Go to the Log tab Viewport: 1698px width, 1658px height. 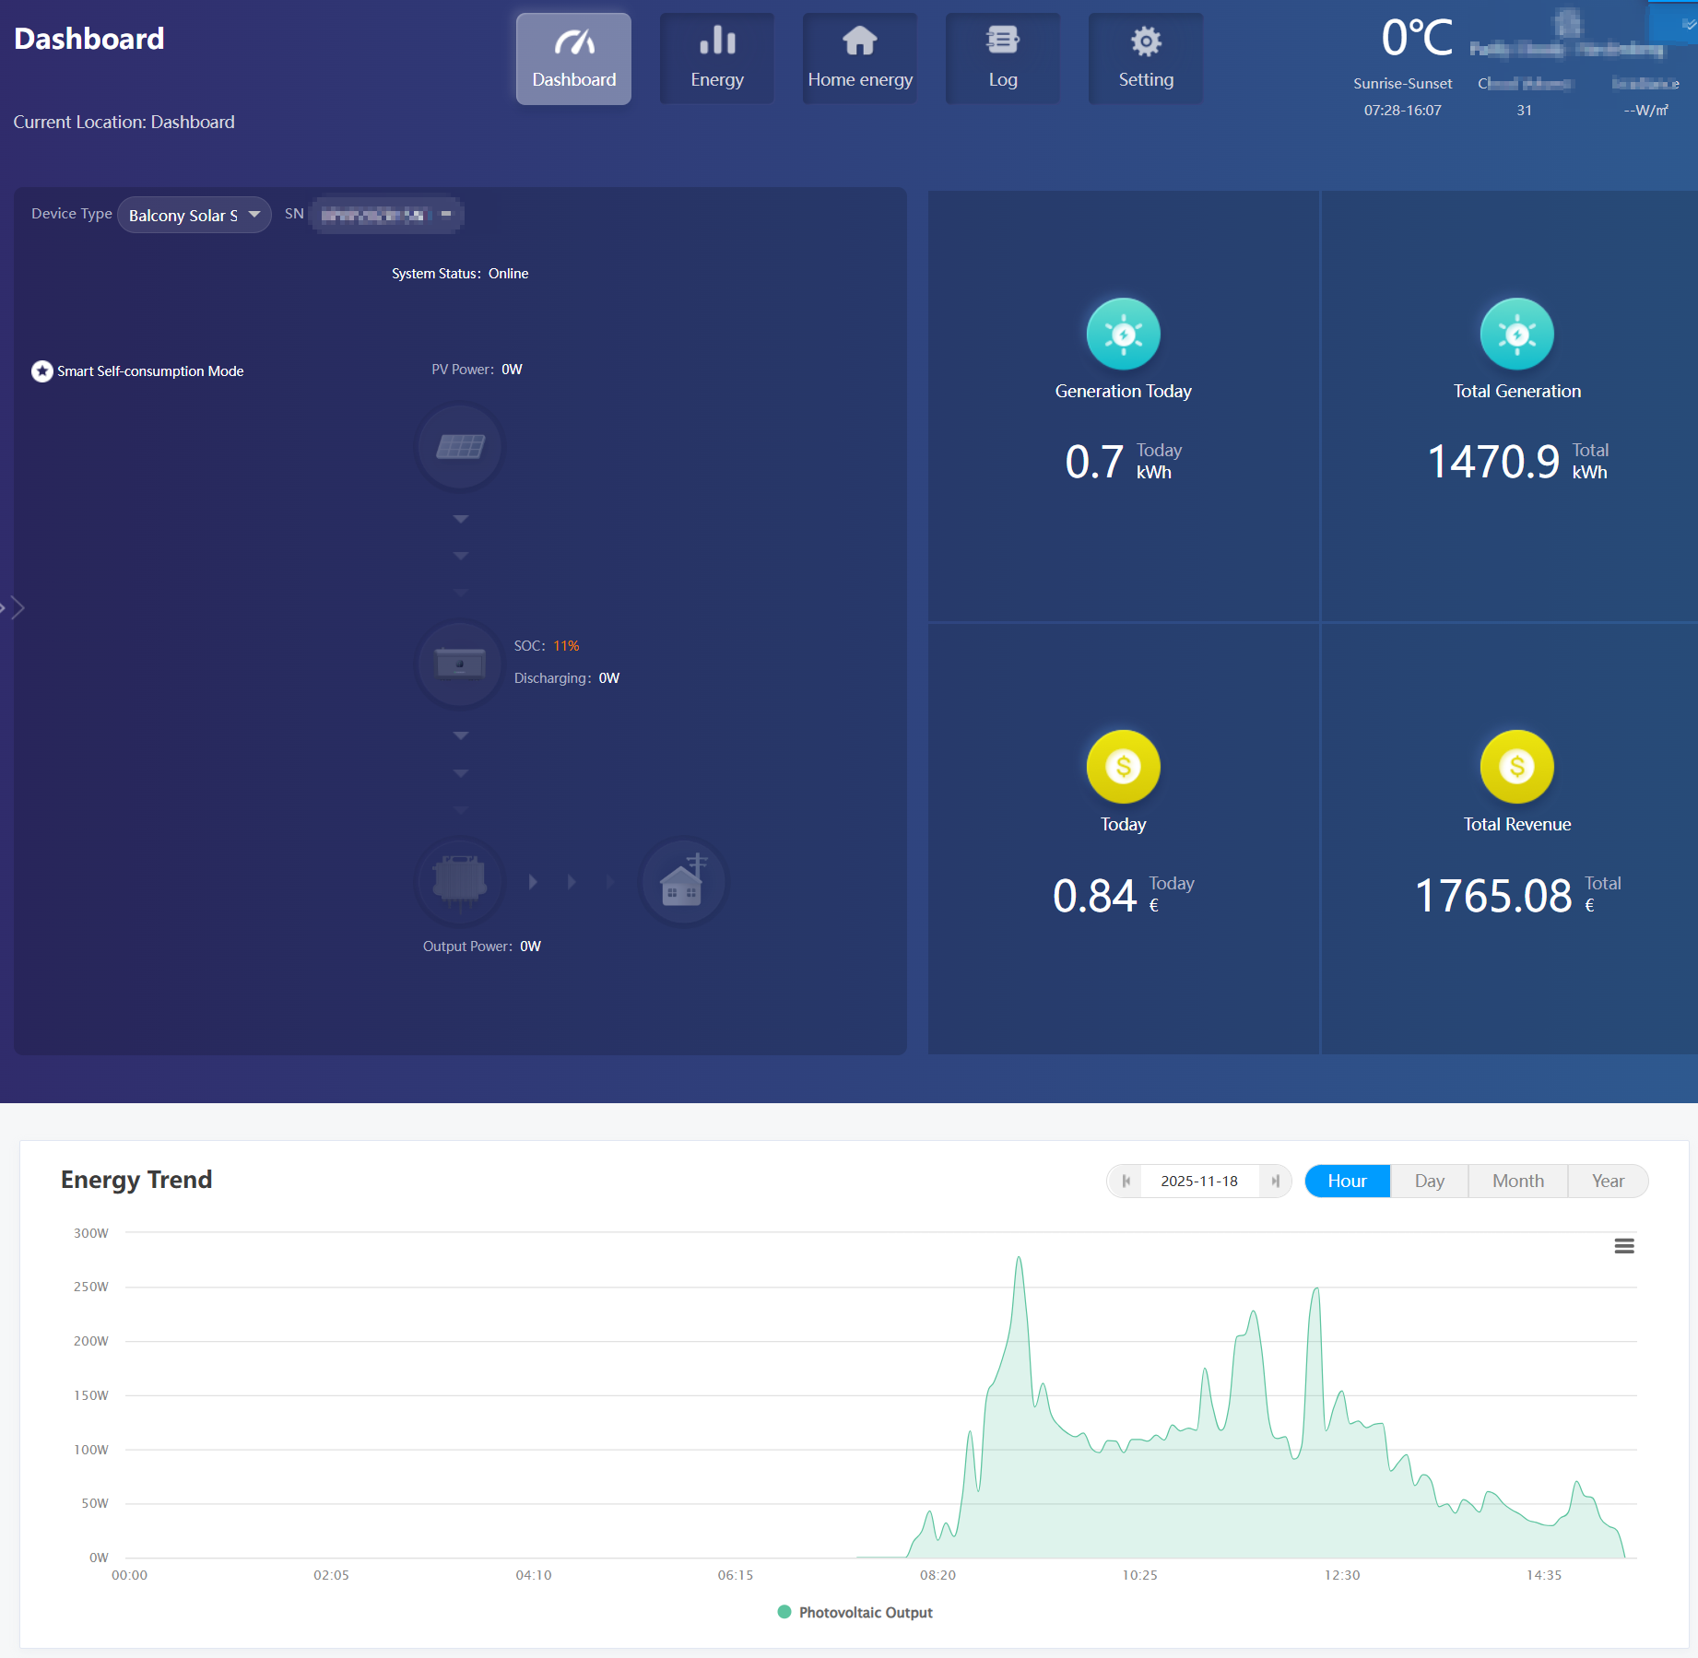pyautogui.click(x=1003, y=59)
